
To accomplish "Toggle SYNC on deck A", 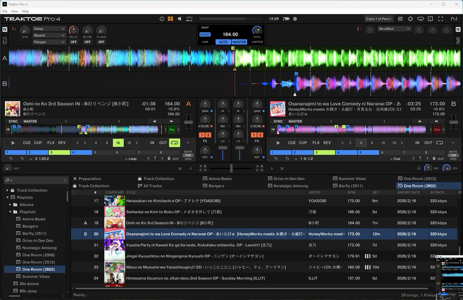I will [x=13, y=121].
